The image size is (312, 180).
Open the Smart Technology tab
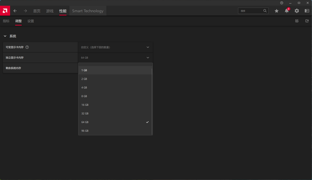click(88, 11)
